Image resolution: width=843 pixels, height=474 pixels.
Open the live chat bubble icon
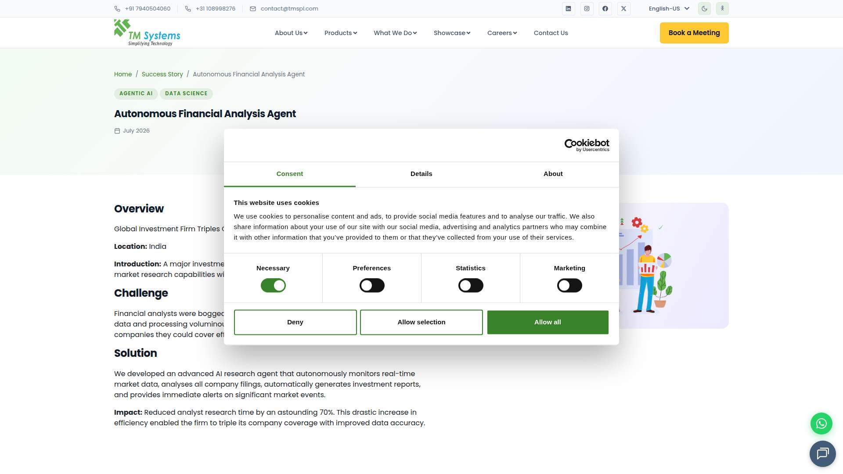click(822, 453)
